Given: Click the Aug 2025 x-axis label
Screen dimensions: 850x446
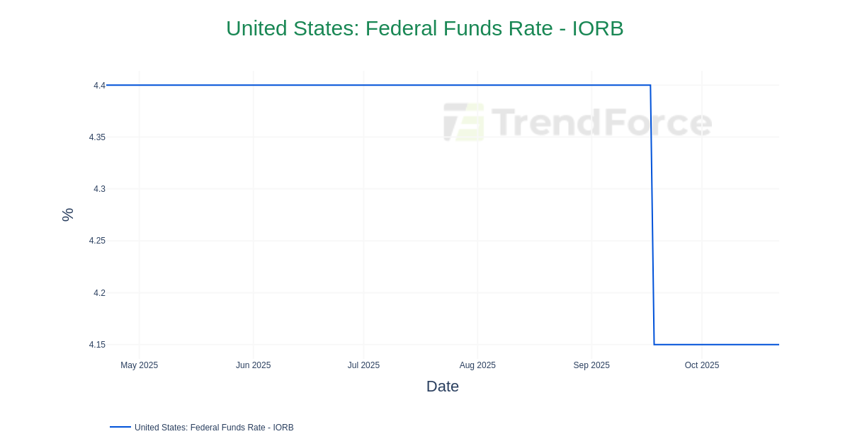Looking at the screenshot, I should (477, 365).
